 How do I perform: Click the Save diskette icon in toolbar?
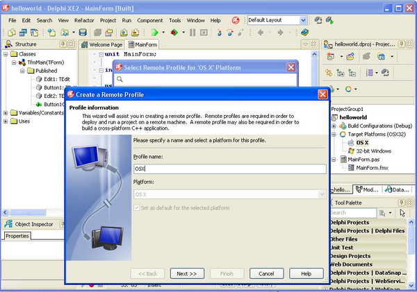83,33
